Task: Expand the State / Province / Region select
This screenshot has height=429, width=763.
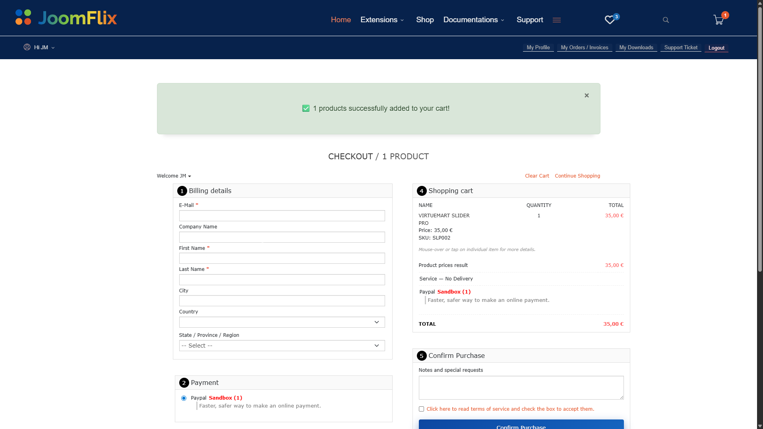Action: (282, 346)
